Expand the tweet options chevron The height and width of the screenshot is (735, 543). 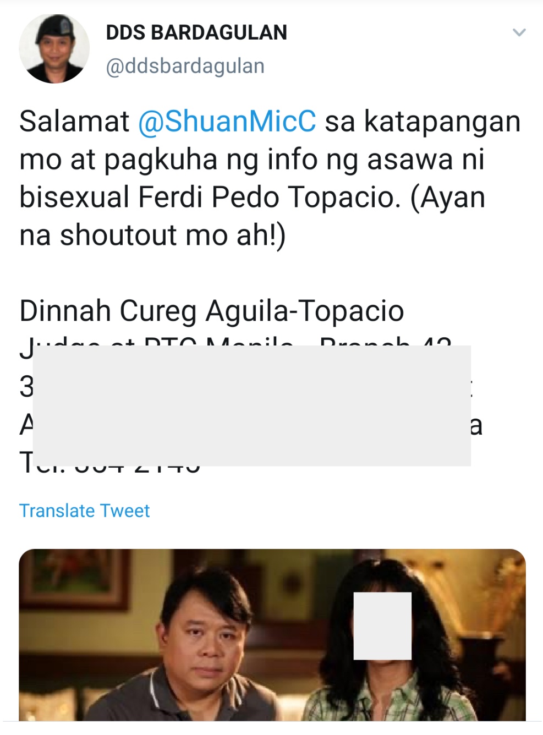pos(519,32)
